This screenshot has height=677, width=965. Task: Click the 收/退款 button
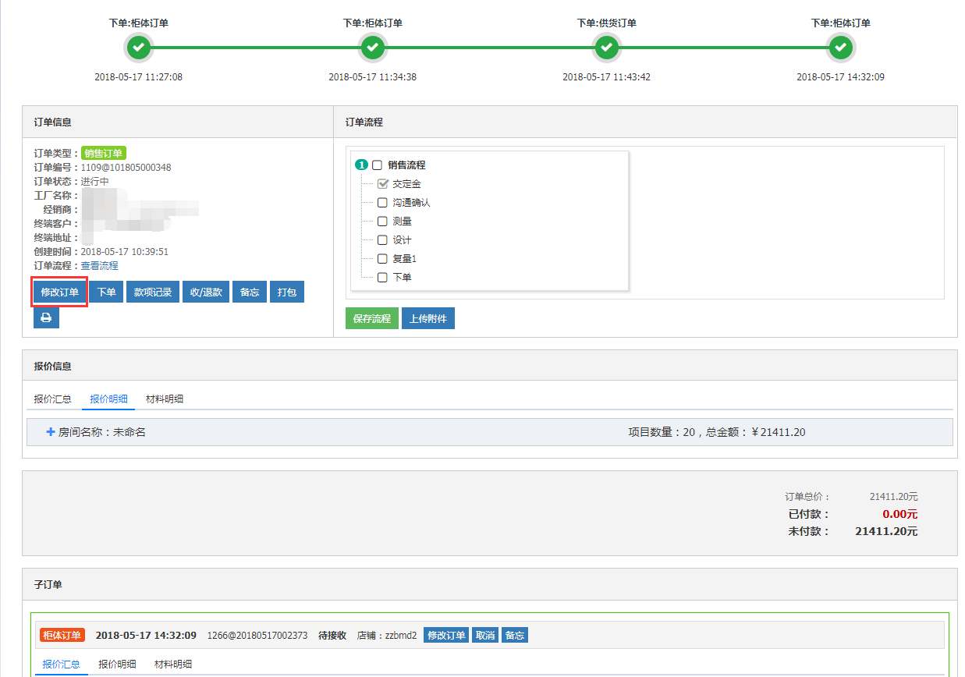coord(206,292)
